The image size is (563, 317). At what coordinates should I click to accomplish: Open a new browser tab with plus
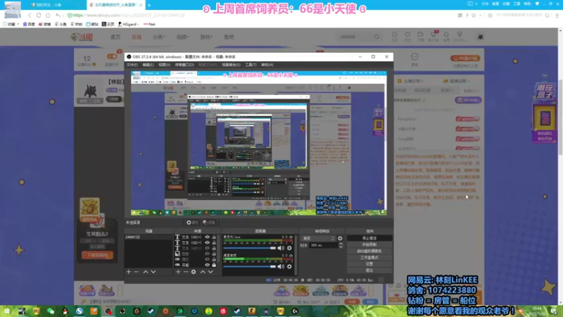[149, 5]
